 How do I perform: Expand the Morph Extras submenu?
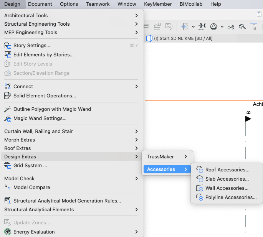tap(137, 140)
